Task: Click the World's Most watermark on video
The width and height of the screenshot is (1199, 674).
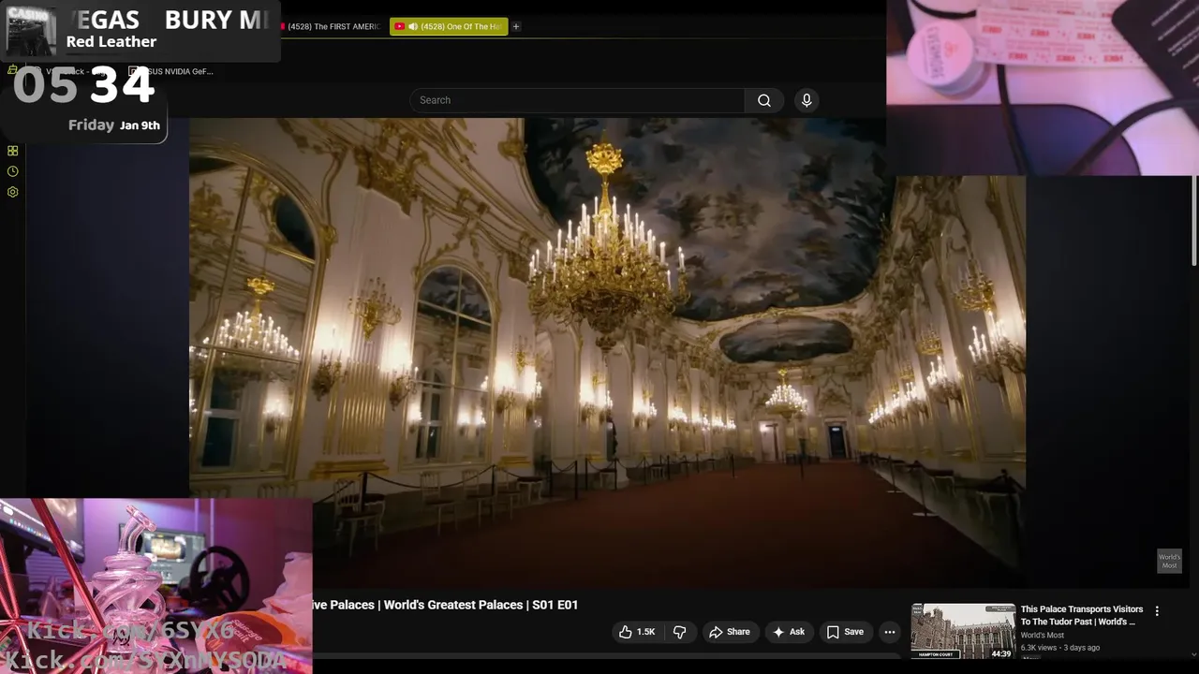Action: (1169, 561)
